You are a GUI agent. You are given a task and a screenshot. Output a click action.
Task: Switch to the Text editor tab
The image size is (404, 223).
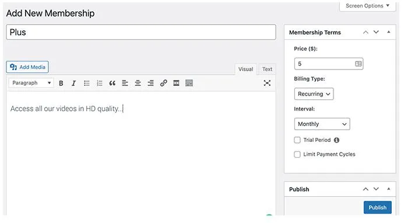click(x=267, y=69)
